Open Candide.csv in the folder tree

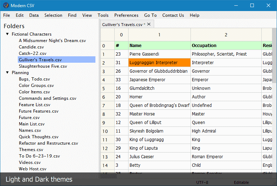tap(31, 47)
